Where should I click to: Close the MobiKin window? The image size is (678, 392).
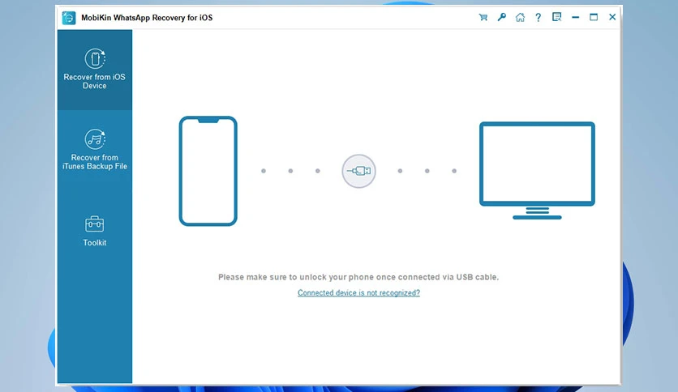(612, 17)
